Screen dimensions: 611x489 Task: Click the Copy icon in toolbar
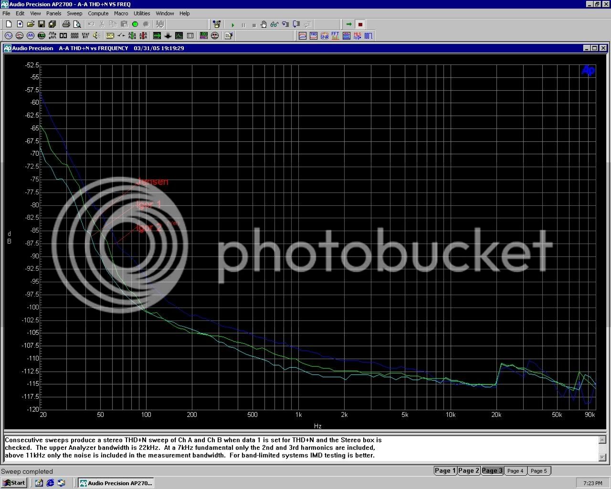(x=113, y=24)
